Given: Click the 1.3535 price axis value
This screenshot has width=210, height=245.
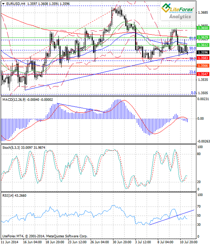Looking at the screenshot, I should coord(203,80).
